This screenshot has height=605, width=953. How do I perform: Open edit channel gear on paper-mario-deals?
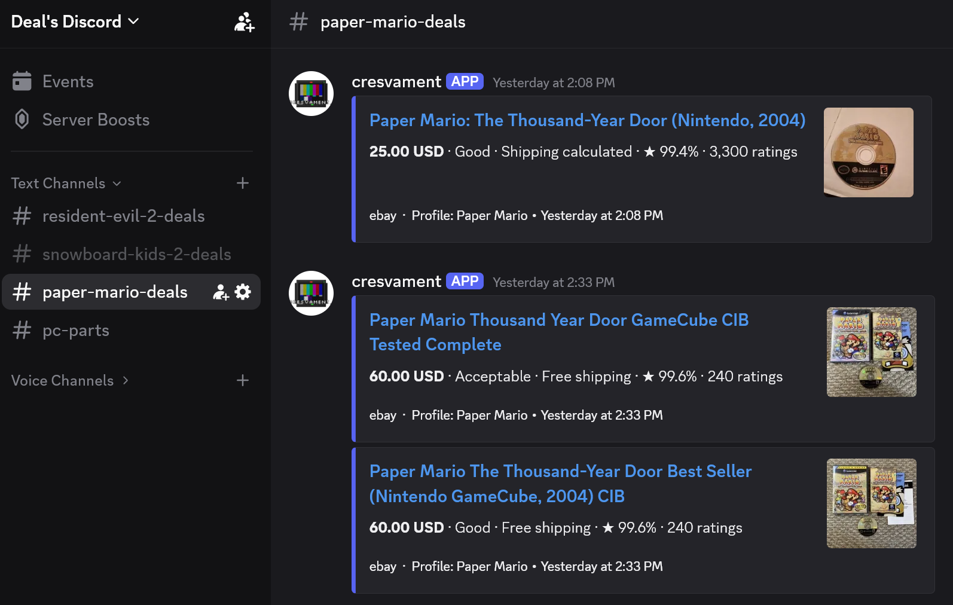[x=243, y=292]
